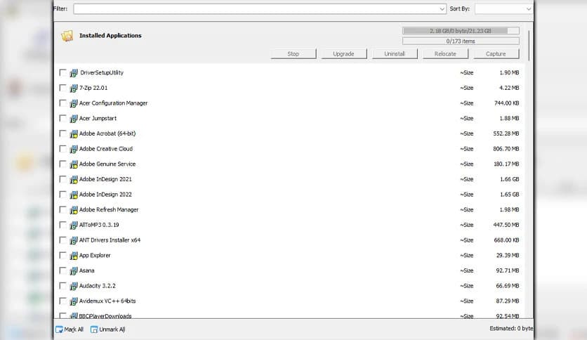This screenshot has height=340, width=587.
Task: Click the Mark All checkbox icon
Action: click(x=59, y=329)
